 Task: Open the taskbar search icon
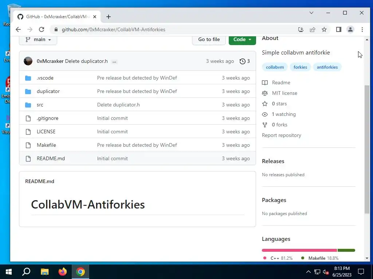click(26, 272)
